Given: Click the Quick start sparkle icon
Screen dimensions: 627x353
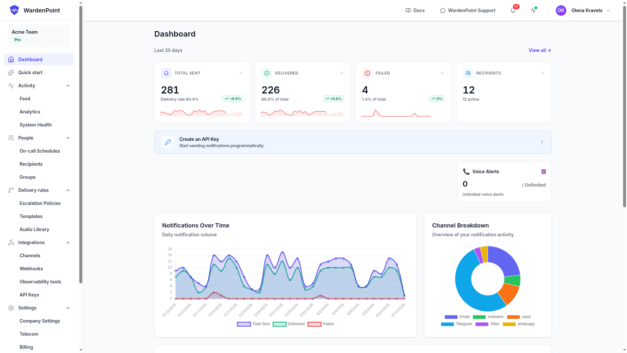Looking at the screenshot, I should coord(11,73).
